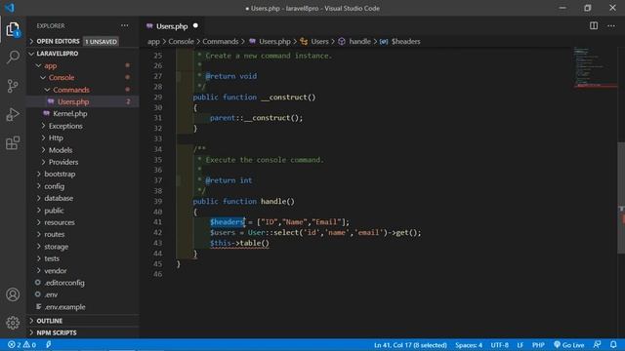Click the split editor right icon
This screenshot has width=625, height=351.
[x=594, y=26]
